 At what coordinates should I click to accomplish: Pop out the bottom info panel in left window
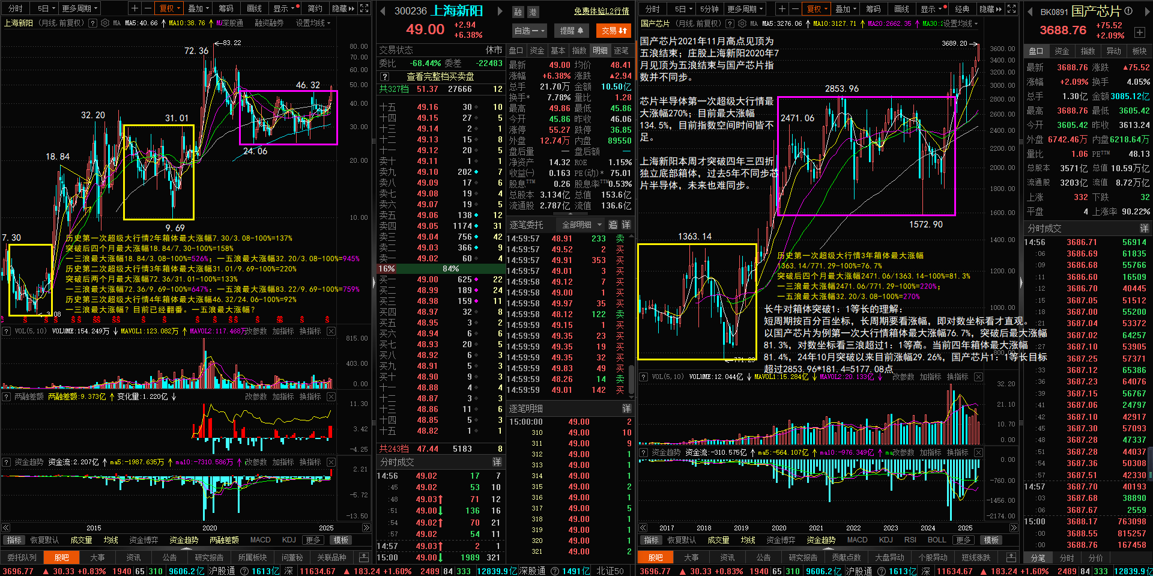click(x=363, y=557)
